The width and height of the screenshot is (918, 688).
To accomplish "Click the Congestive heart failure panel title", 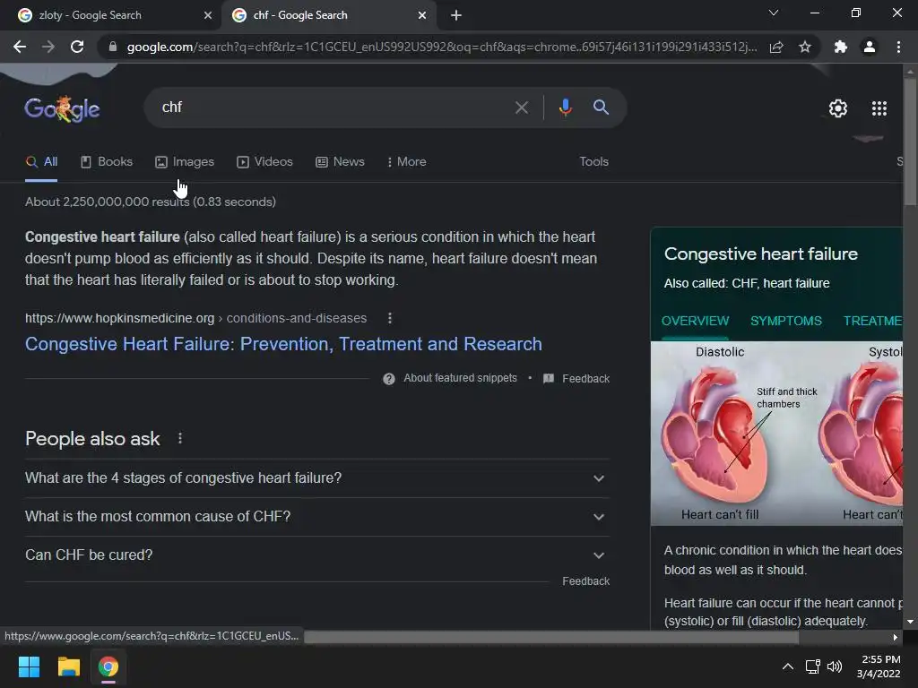I will point(760,254).
